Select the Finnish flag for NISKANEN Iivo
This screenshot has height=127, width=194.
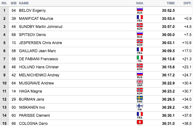click(x=140, y=106)
